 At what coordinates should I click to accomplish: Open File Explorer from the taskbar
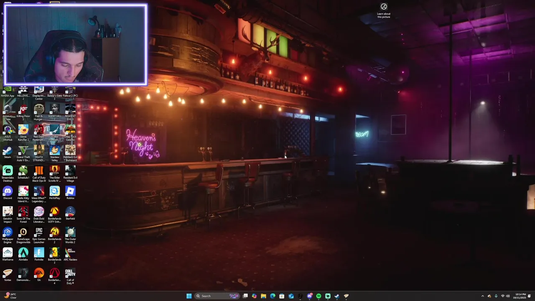click(x=263, y=296)
